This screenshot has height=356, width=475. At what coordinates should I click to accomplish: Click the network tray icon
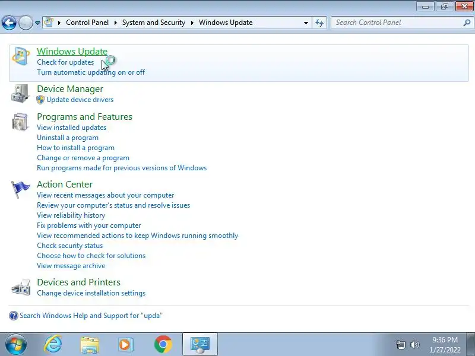[x=400, y=345]
